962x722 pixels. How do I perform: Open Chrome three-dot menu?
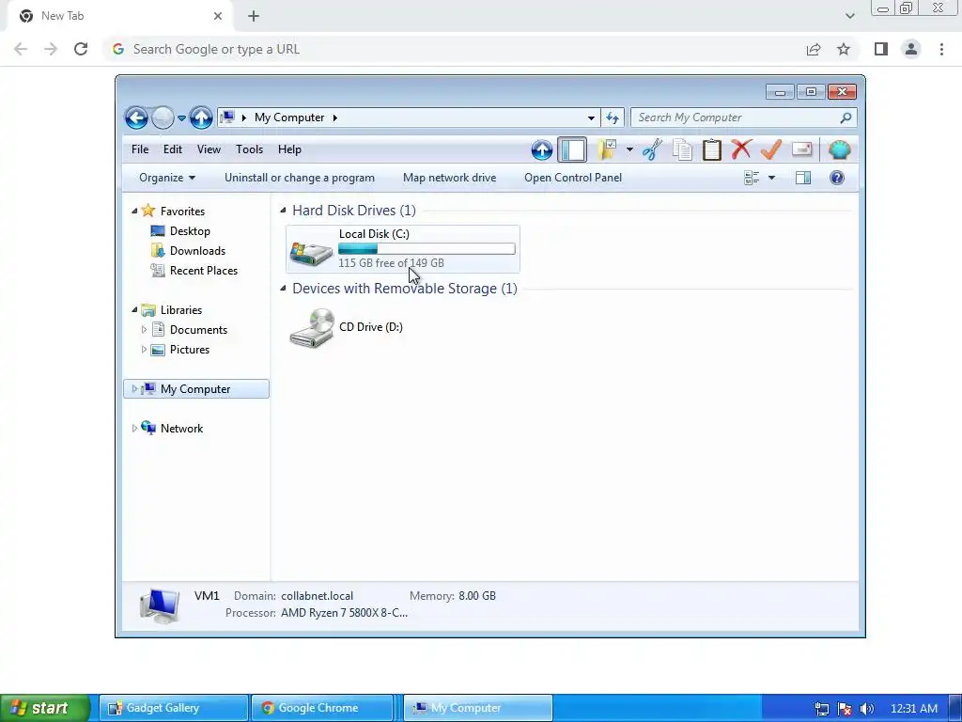[941, 49]
